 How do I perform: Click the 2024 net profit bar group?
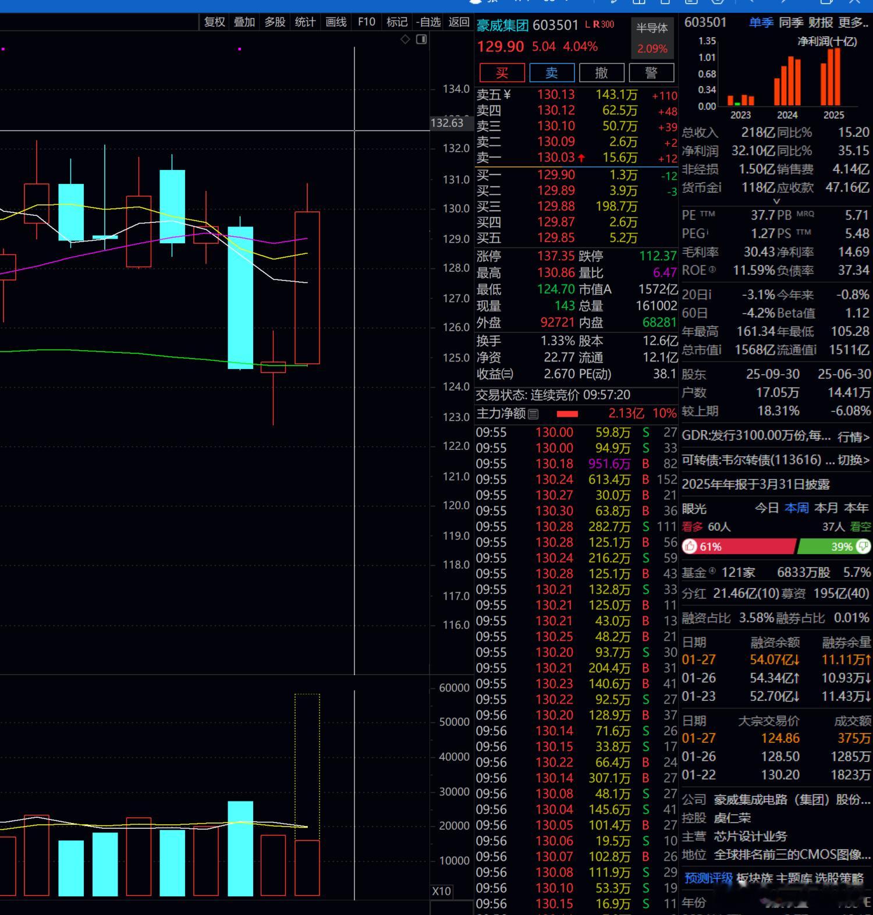tap(787, 81)
